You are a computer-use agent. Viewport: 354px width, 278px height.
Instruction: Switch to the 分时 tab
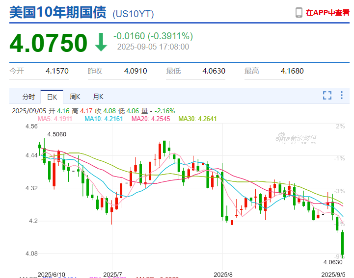click(28, 97)
